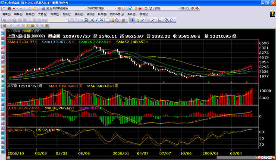276x160 pixels.
Task: Click the horizontal chart scrollbar thumb
Action: (236, 157)
